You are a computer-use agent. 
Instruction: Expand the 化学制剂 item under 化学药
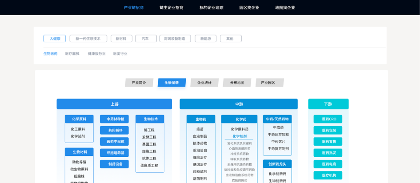(x=240, y=136)
